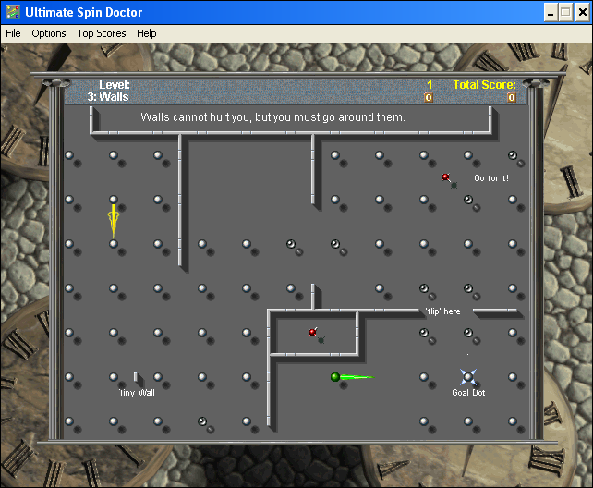Click the red bomb inside the walled box
593x488 pixels.
(x=314, y=332)
